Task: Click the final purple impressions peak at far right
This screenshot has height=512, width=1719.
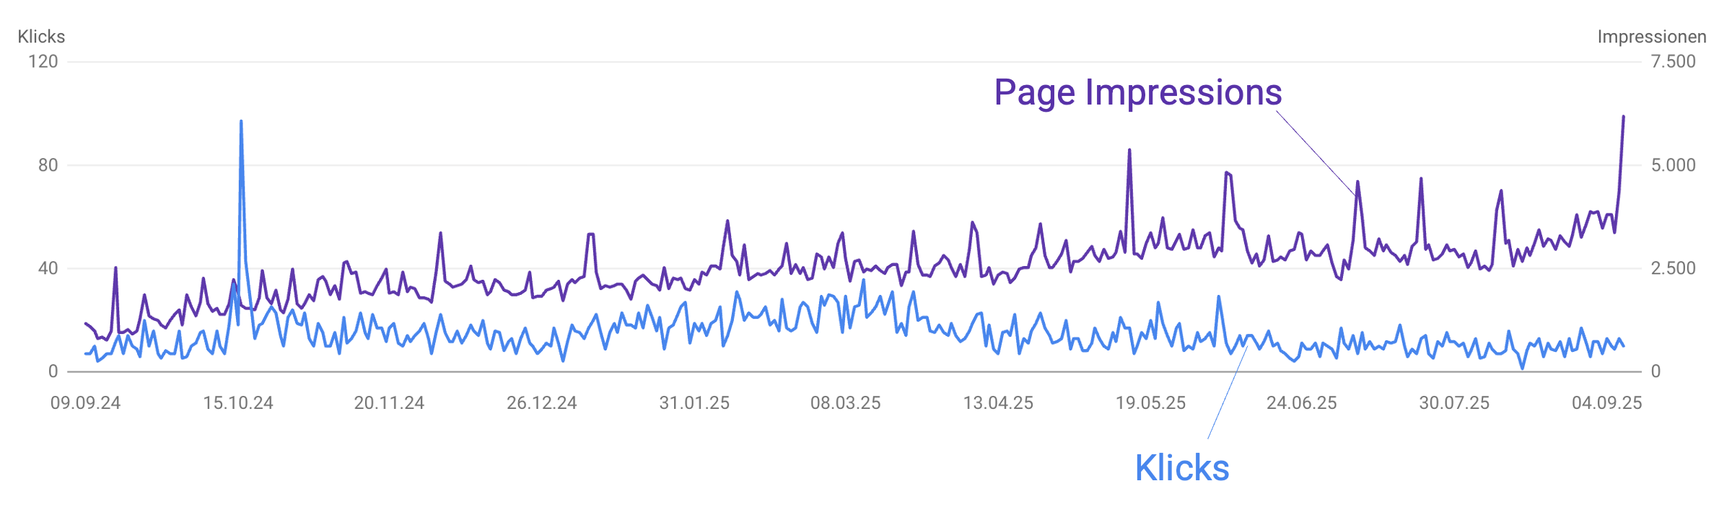Action: pyautogui.click(x=1624, y=116)
